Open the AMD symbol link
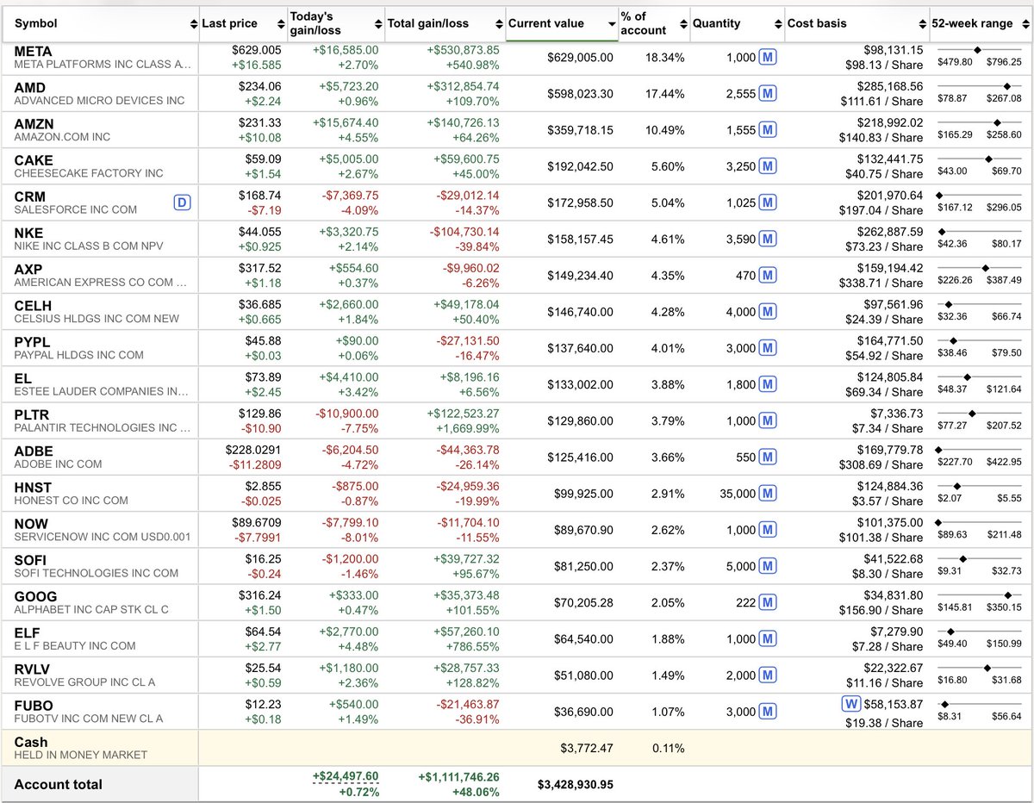 click(x=30, y=88)
